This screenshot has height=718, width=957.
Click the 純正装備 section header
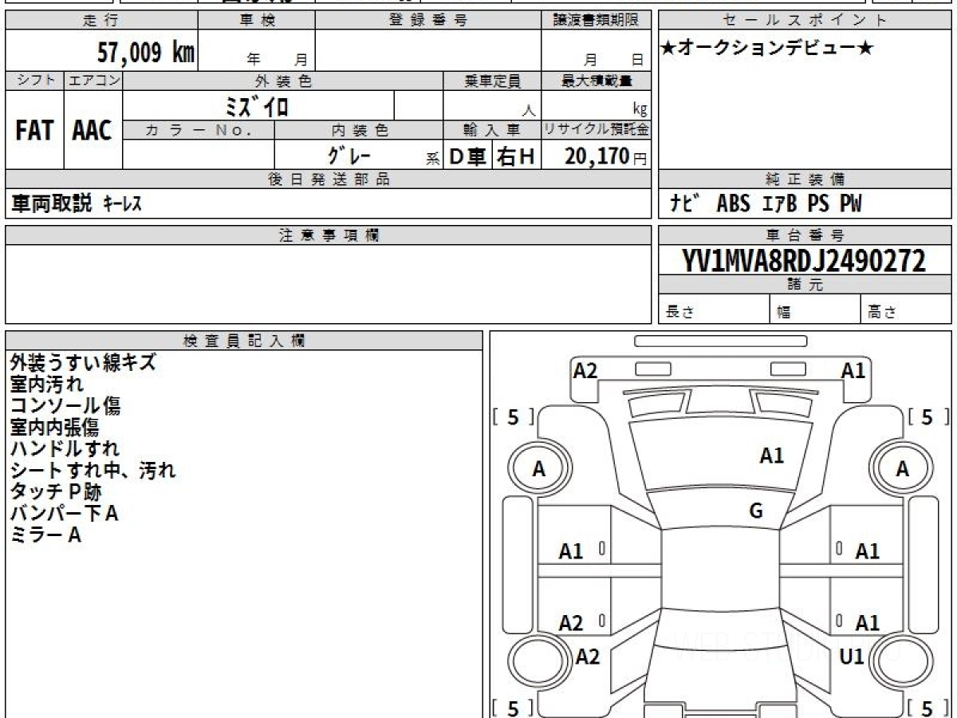805,179
